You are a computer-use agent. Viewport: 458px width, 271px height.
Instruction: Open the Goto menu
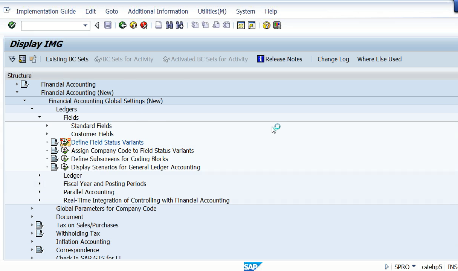[x=111, y=11]
